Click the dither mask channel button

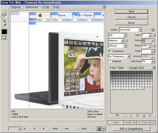154,46
